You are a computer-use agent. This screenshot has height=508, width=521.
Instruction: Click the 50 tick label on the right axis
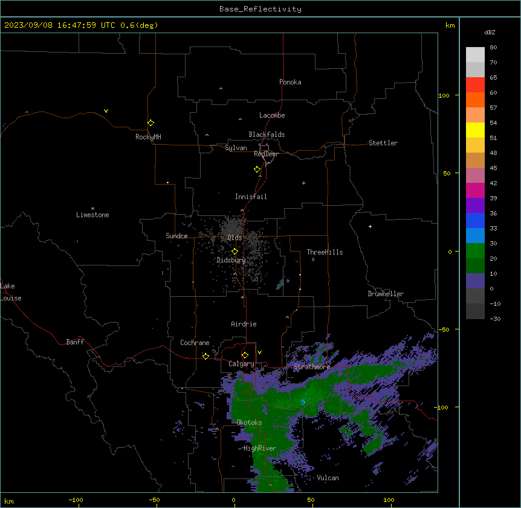pos(447,173)
